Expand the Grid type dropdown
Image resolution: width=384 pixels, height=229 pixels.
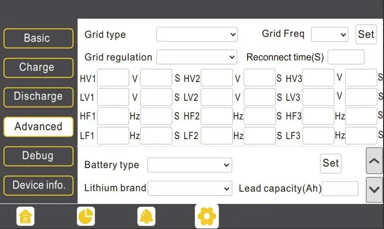[x=197, y=34]
